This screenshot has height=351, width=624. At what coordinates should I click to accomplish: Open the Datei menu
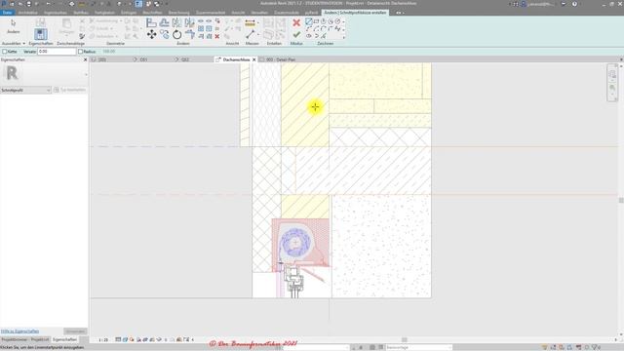(x=7, y=13)
